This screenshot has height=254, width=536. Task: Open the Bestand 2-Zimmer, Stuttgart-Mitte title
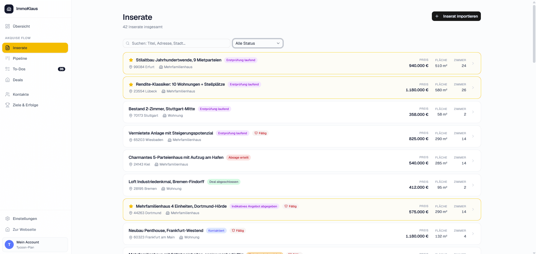[x=162, y=109]
